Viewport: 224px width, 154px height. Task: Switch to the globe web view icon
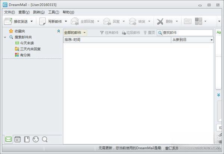coord(36,139)
